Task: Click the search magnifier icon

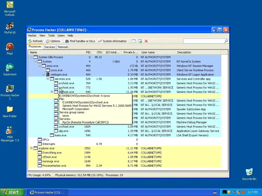Action: coord(226,41)
